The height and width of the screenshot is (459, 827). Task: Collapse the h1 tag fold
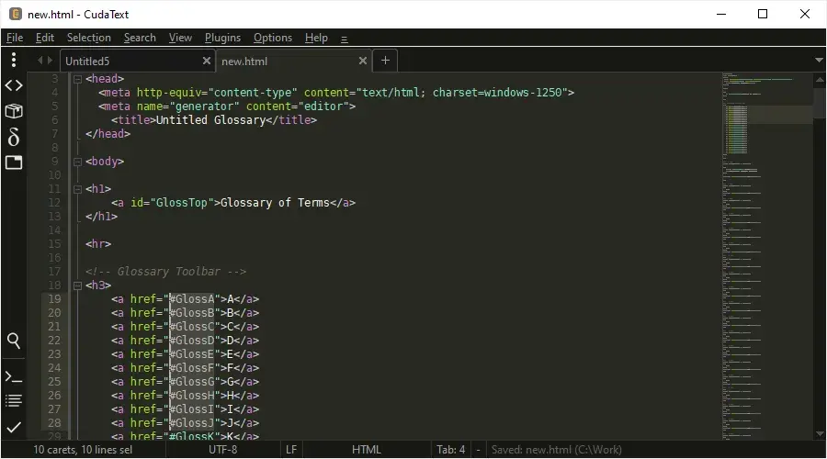(x=77, y=189)
